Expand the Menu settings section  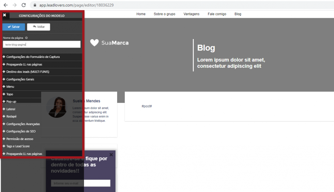tap(10, 87)
